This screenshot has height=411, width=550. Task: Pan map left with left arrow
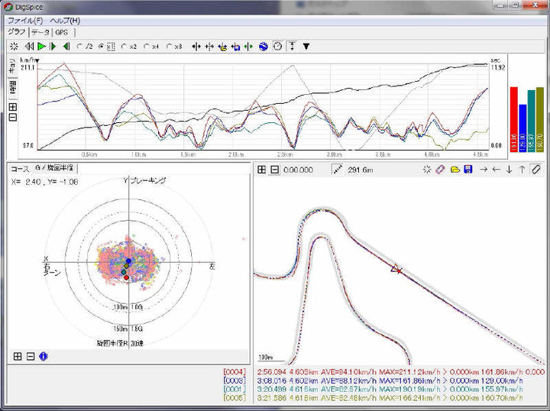point(496,170)
